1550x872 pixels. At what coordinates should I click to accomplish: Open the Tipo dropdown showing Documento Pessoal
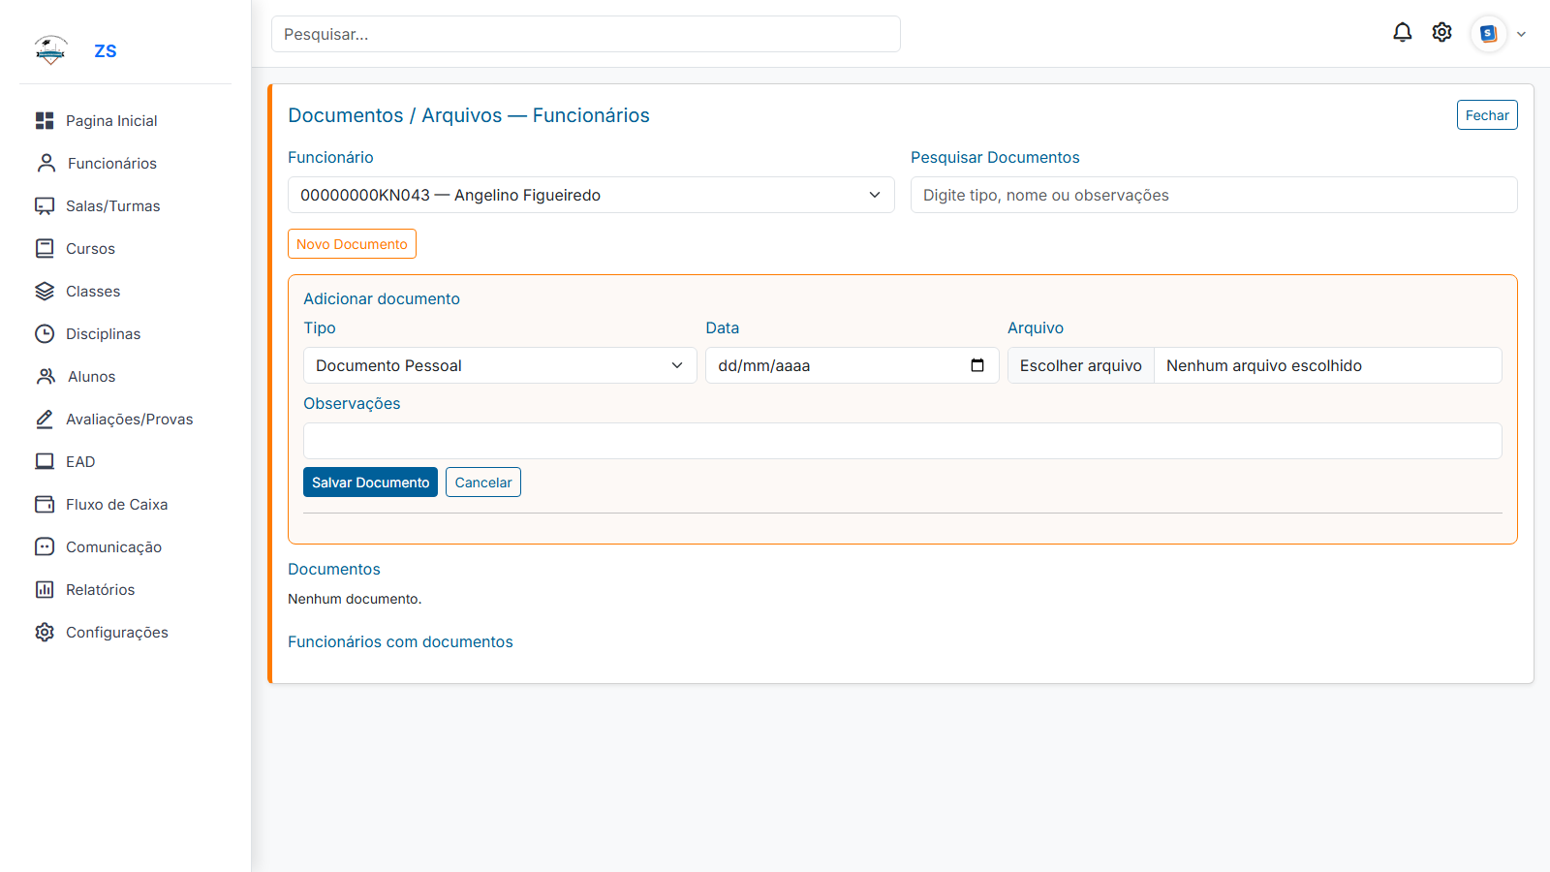[500, 365]
